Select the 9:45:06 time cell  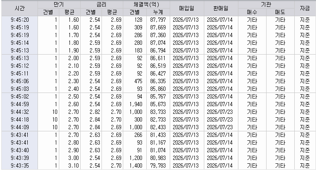(20, 81)
